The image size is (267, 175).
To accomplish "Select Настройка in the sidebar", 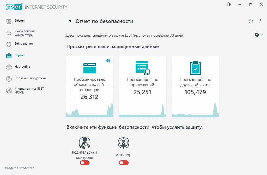I will (22, 67).
